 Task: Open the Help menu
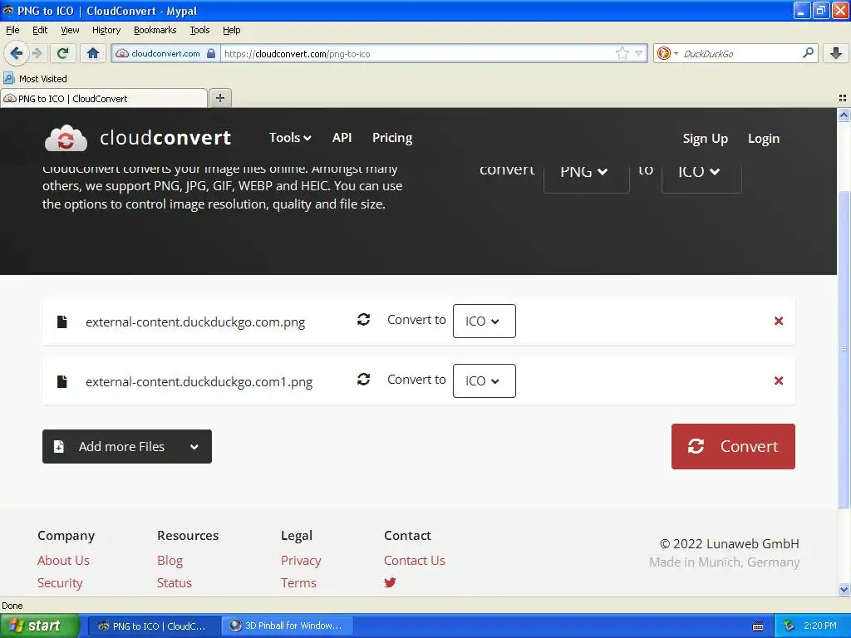(x=231, y=30)
